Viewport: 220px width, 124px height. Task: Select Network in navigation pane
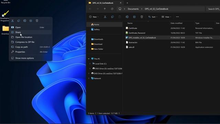[x=96, y=79]
